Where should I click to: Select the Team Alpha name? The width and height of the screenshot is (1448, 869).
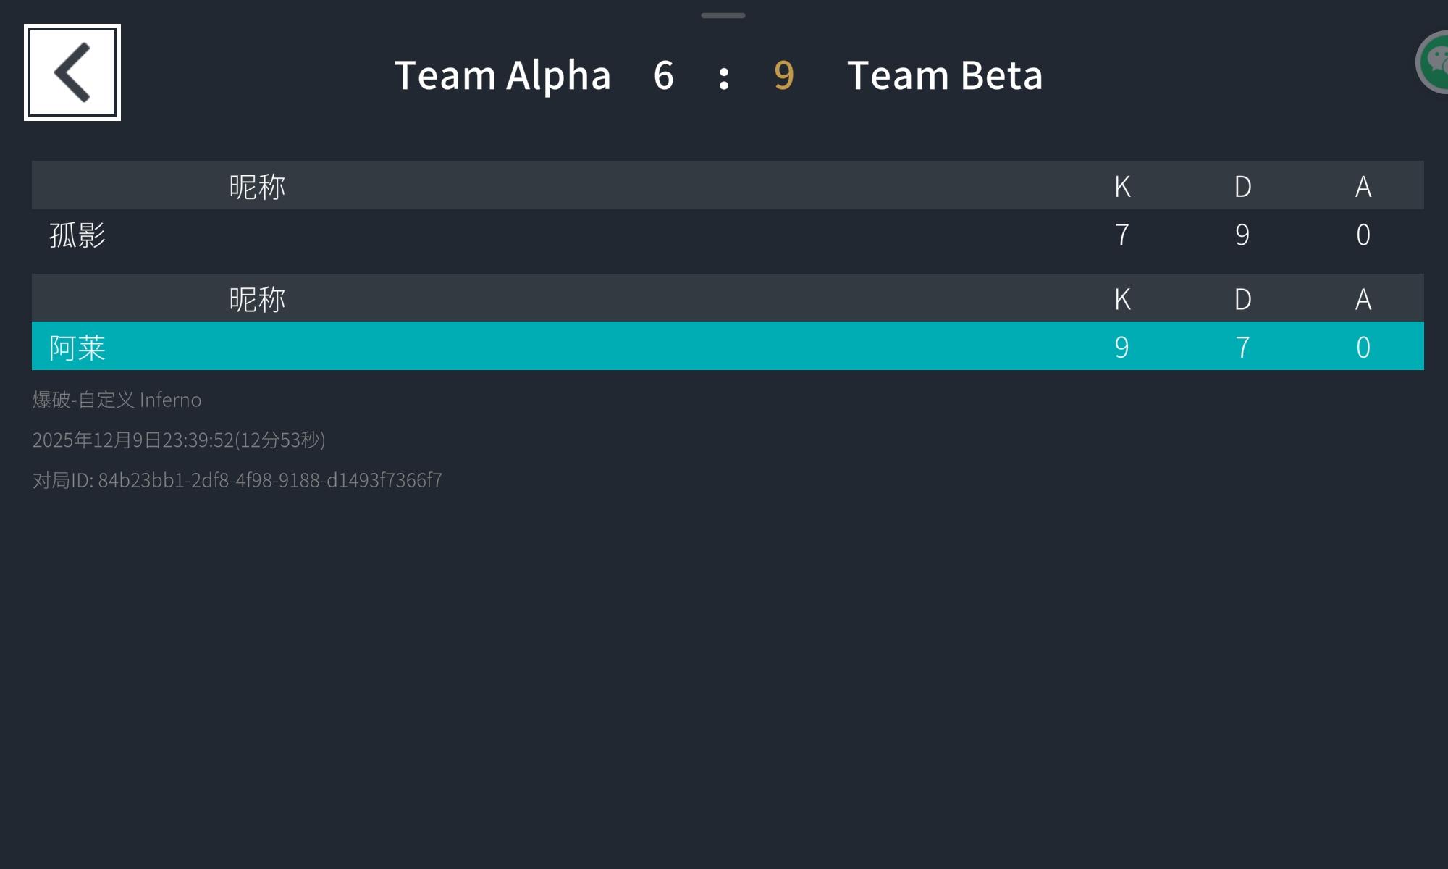point(502,75)
